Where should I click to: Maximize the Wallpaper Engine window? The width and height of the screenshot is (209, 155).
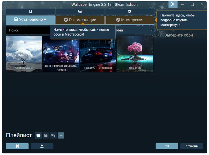[x=192, y=4]
